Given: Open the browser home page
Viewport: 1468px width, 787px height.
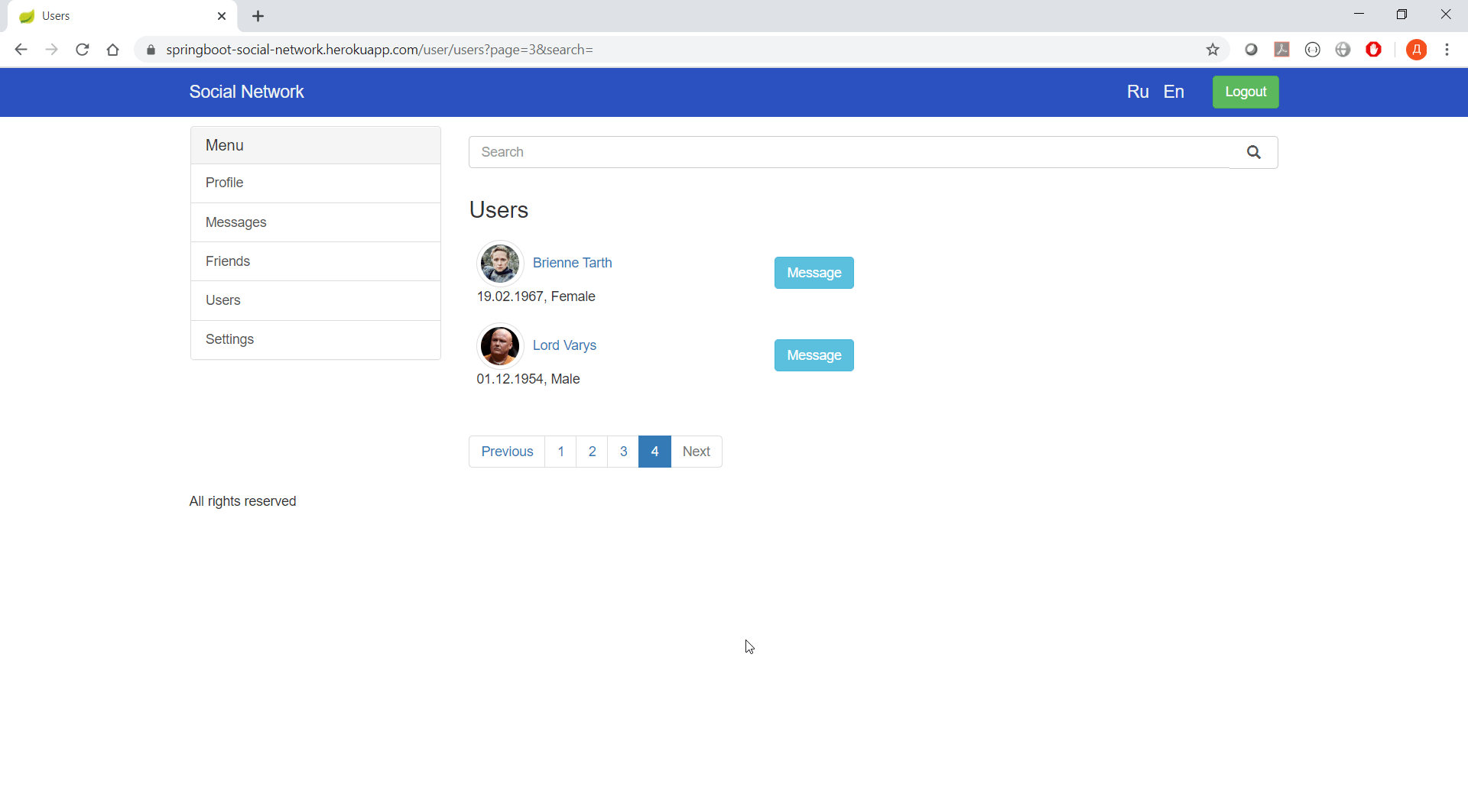Looking at the screenshot, I should click(x=112, y=49).
